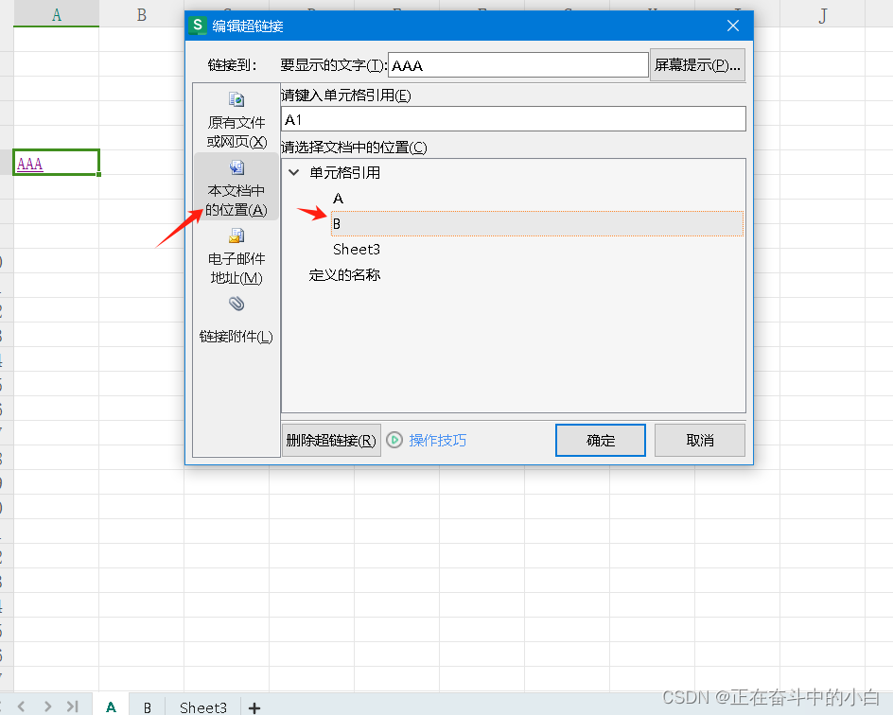The width and height of the screenshot is (893, 715).
Task: Collapse the 单元格引用 tree section
Action: pos(293,172)
